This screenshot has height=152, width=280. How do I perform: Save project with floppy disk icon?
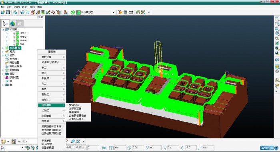[x=8, y=12]
